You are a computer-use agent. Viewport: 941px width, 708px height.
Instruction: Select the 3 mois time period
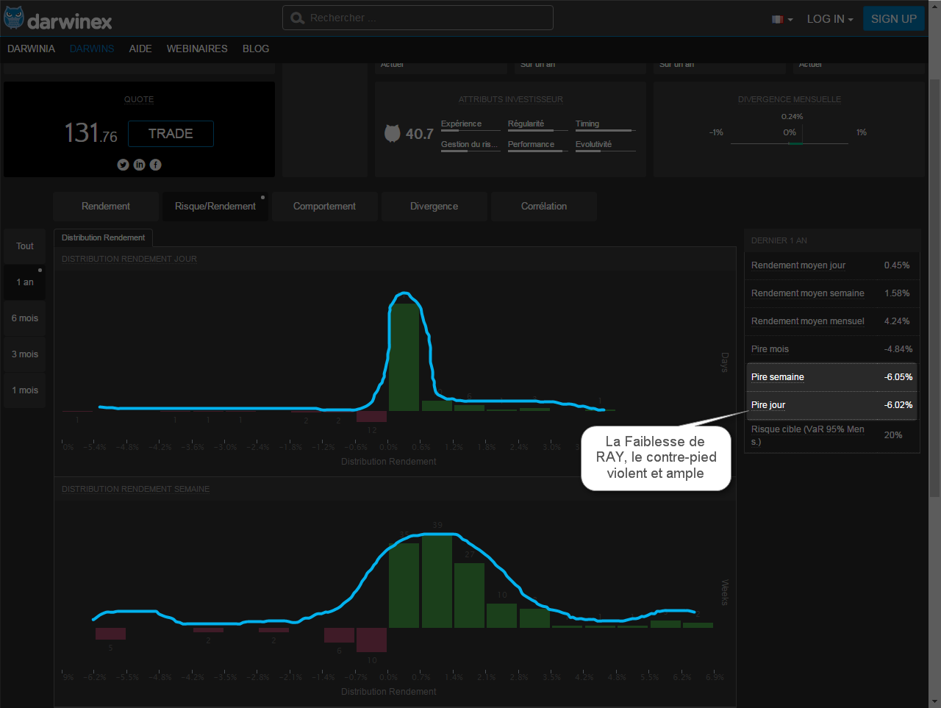[x=25, y=354]
